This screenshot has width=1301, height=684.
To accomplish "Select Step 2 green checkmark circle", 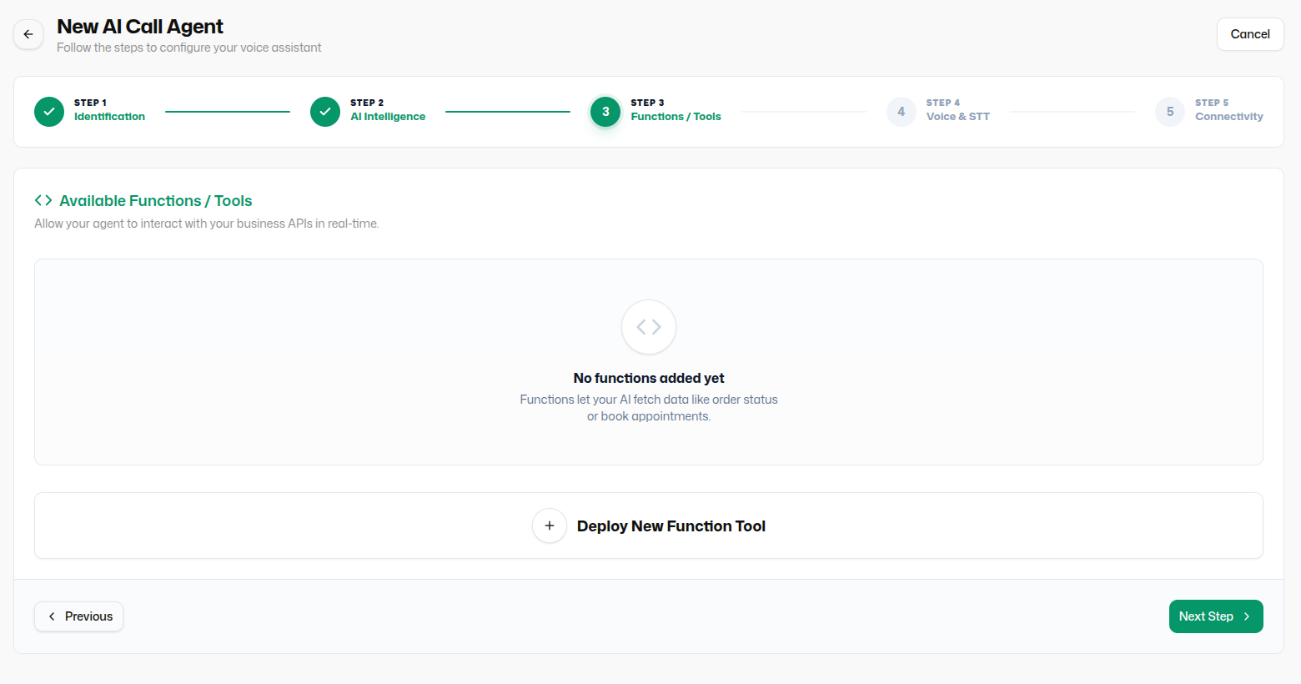I will coord(325,112).
